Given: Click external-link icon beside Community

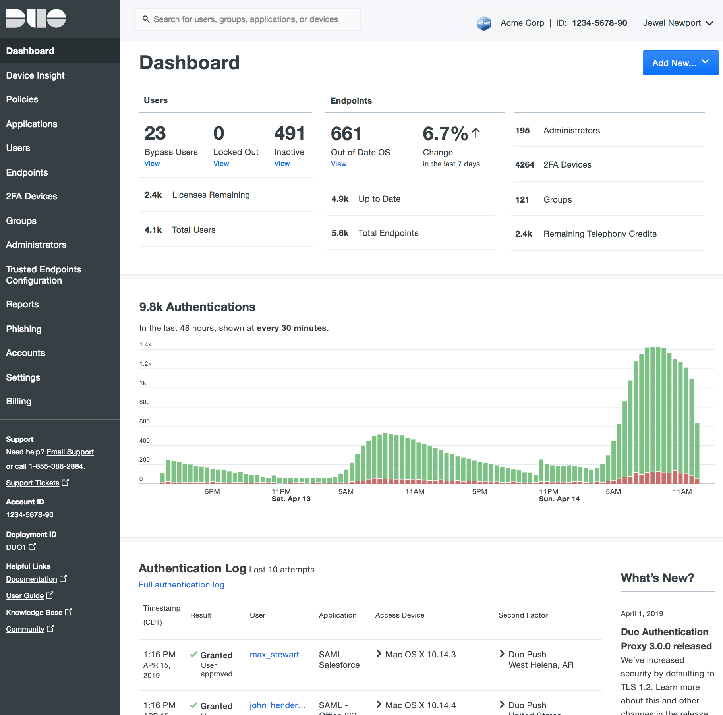Looking at the screenshot, I should point(50,628).
